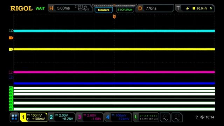
Task: Open the GII signal generator icon
Action: (x=177, y=117)
